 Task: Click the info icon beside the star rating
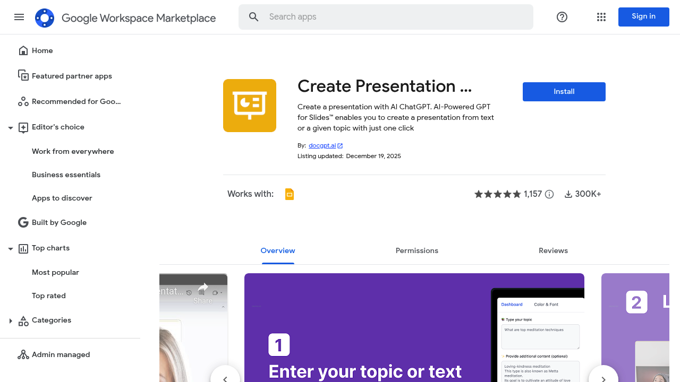coord(549,194)
